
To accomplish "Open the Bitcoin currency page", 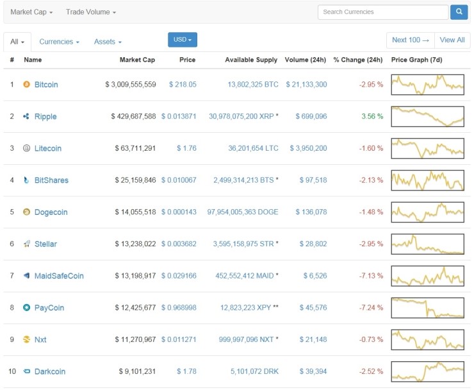I will (46, 85).
